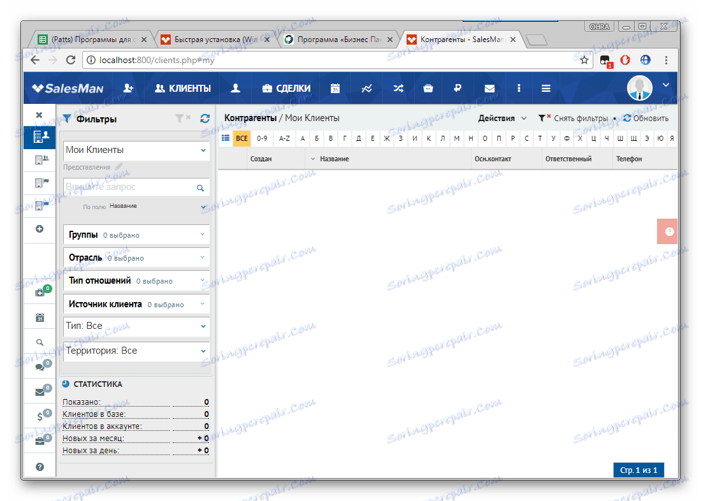
Task: Open the Opera extension icon in browser toolbar
Action: pos(625,60)
